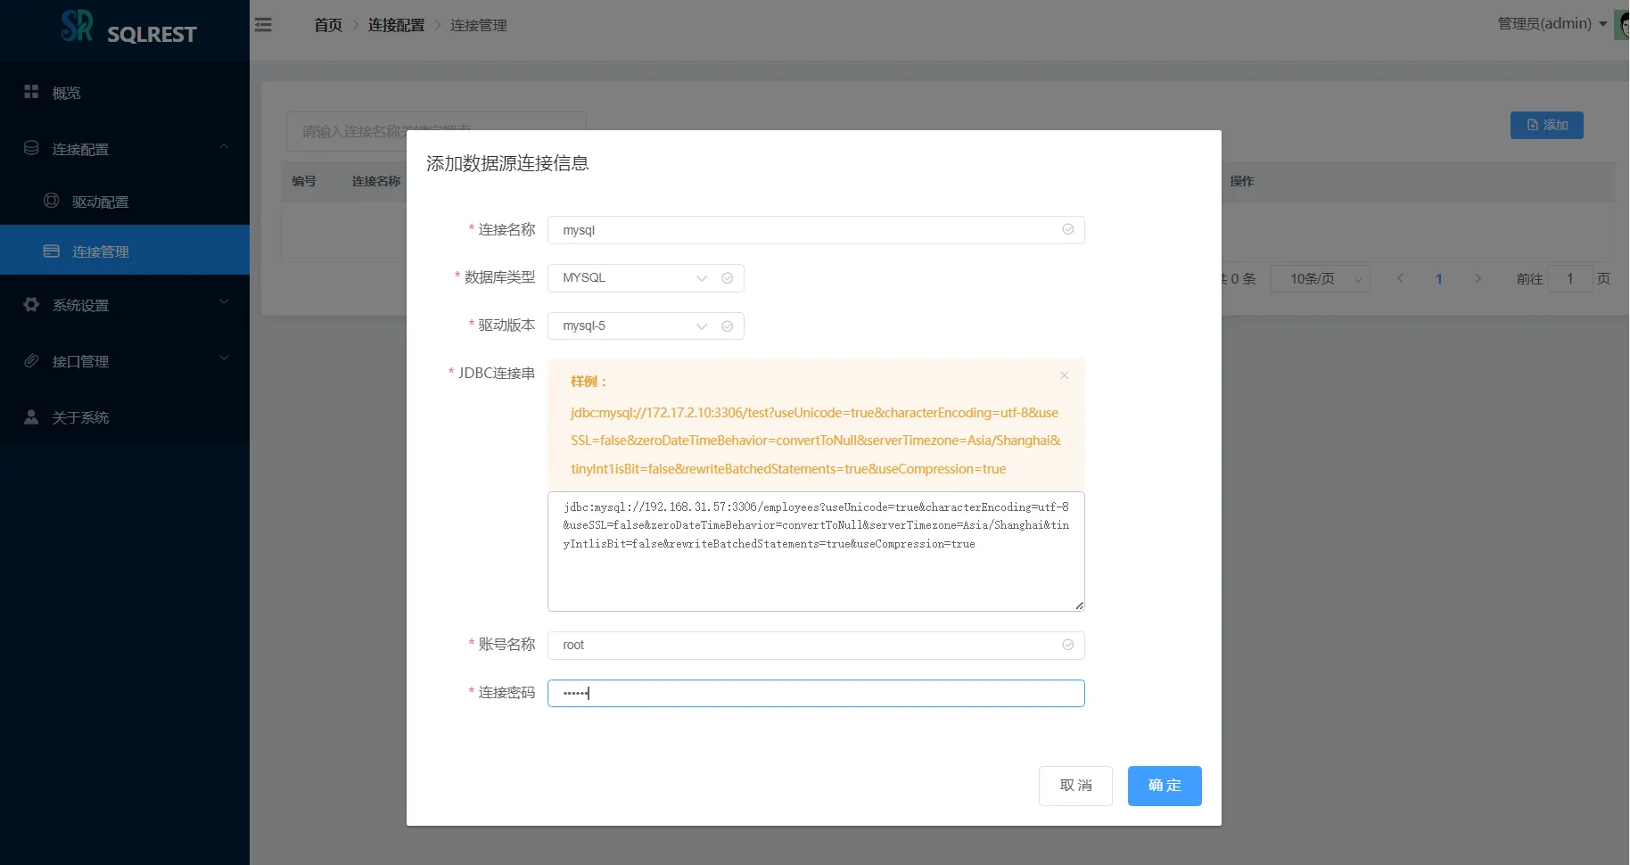The image size is (1630, 865).
Task: Confirm the dialog with 确定 button
Action: click(1164, 786)
